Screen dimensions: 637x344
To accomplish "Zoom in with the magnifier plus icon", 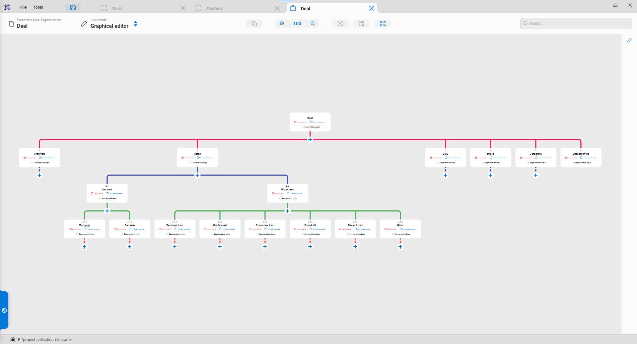I will (x=281, y=24).
